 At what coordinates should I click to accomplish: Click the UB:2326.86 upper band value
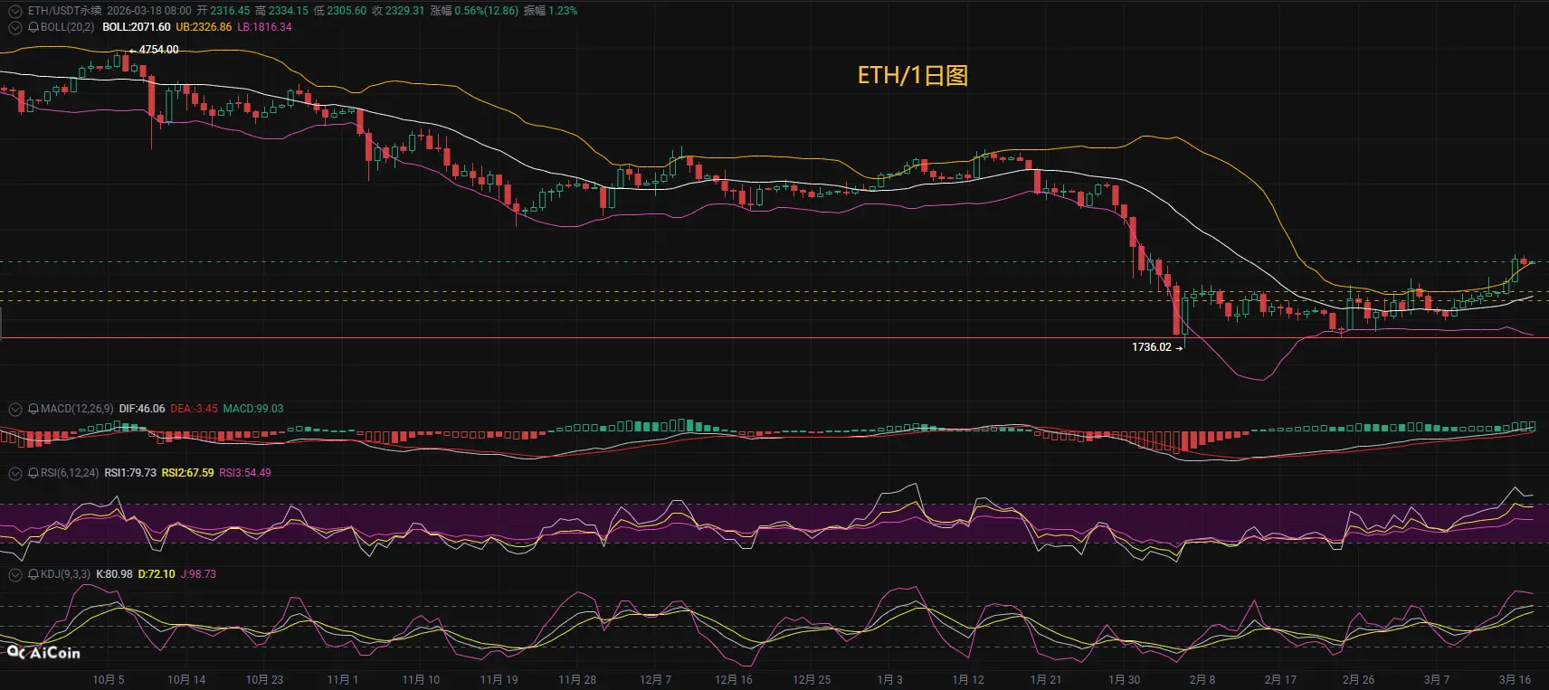[204, 27]
